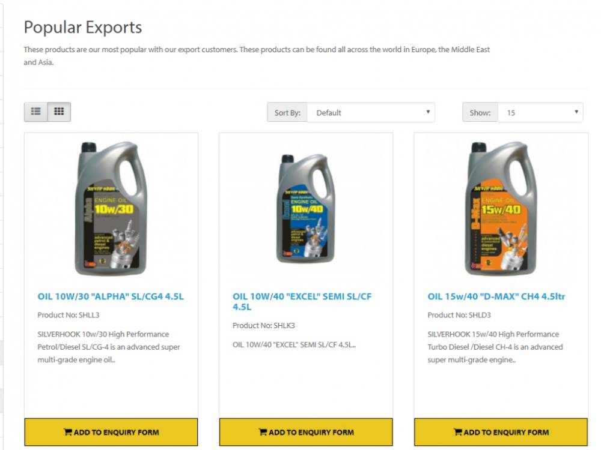The width and height of the screenshot is (601, 450).
Task: Open OIL 10W/30 "ALPHA" SL/CG4 4.5L product link
Action: tap(111, 296)
